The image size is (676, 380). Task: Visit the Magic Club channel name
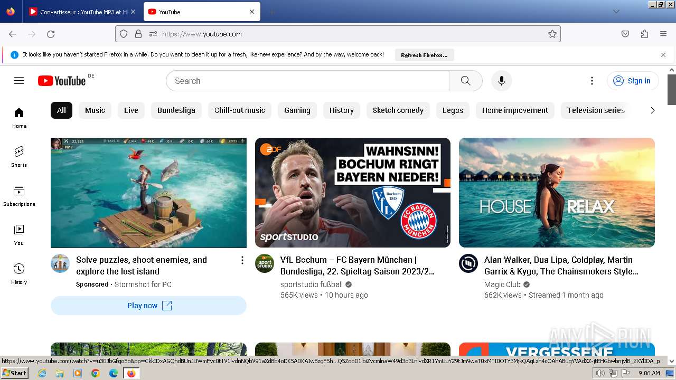click(x=502, y=284)
